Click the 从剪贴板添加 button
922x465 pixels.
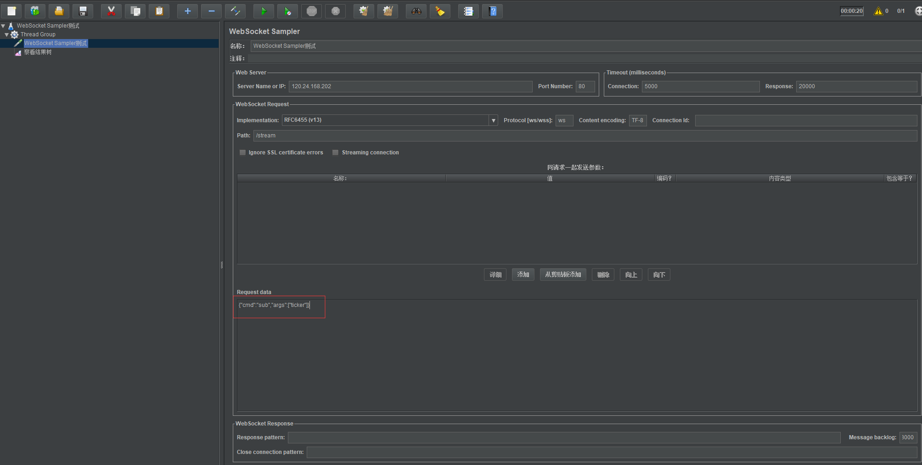point(562,274)
